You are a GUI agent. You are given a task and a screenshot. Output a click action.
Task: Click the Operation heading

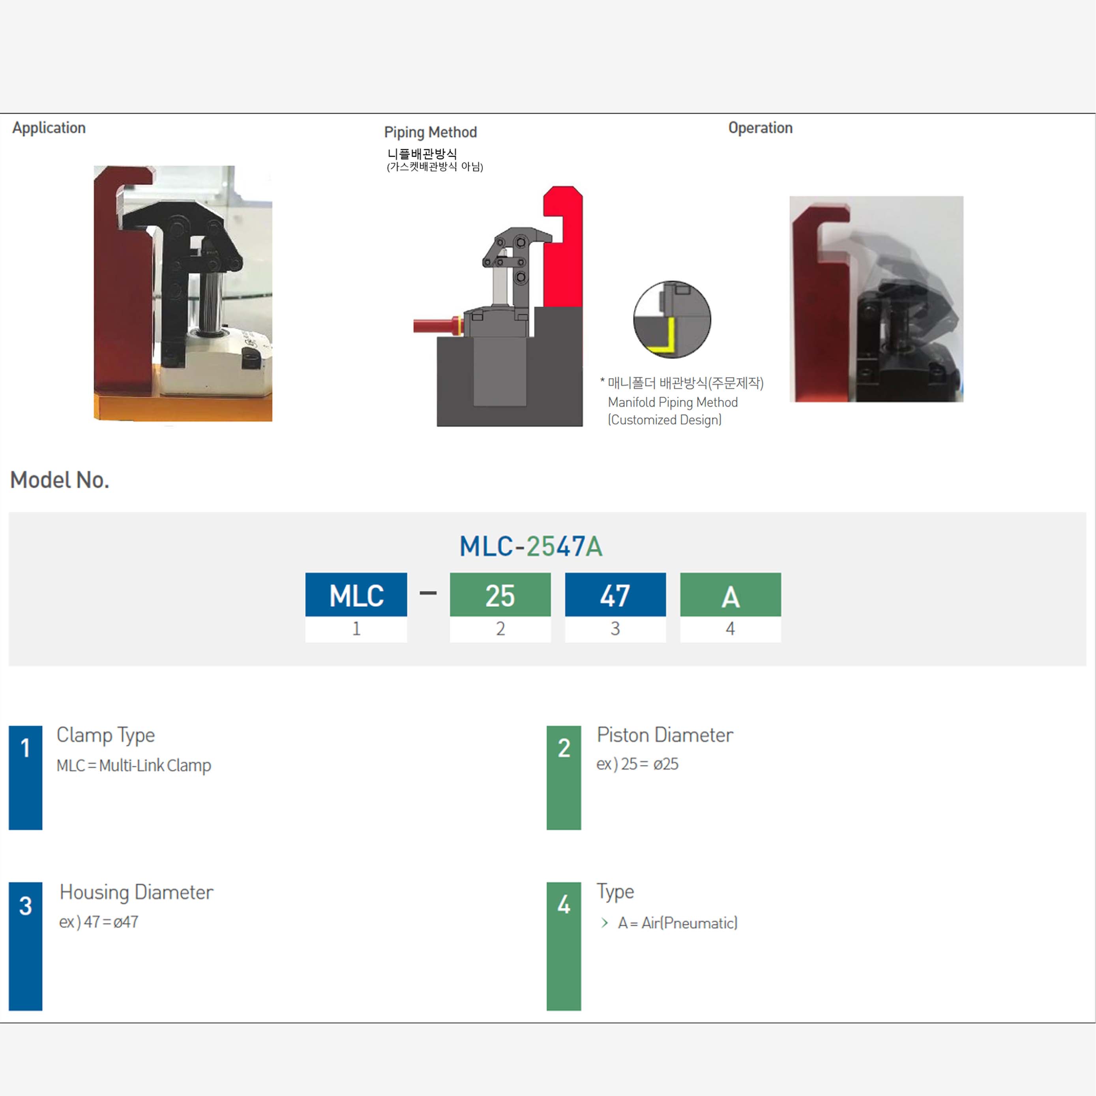coord(760,128)
